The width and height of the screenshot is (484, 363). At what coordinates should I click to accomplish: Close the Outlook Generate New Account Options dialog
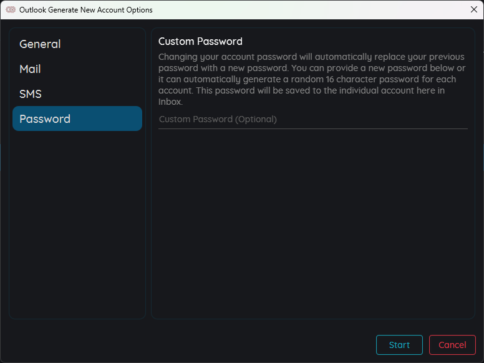point(474,9)
